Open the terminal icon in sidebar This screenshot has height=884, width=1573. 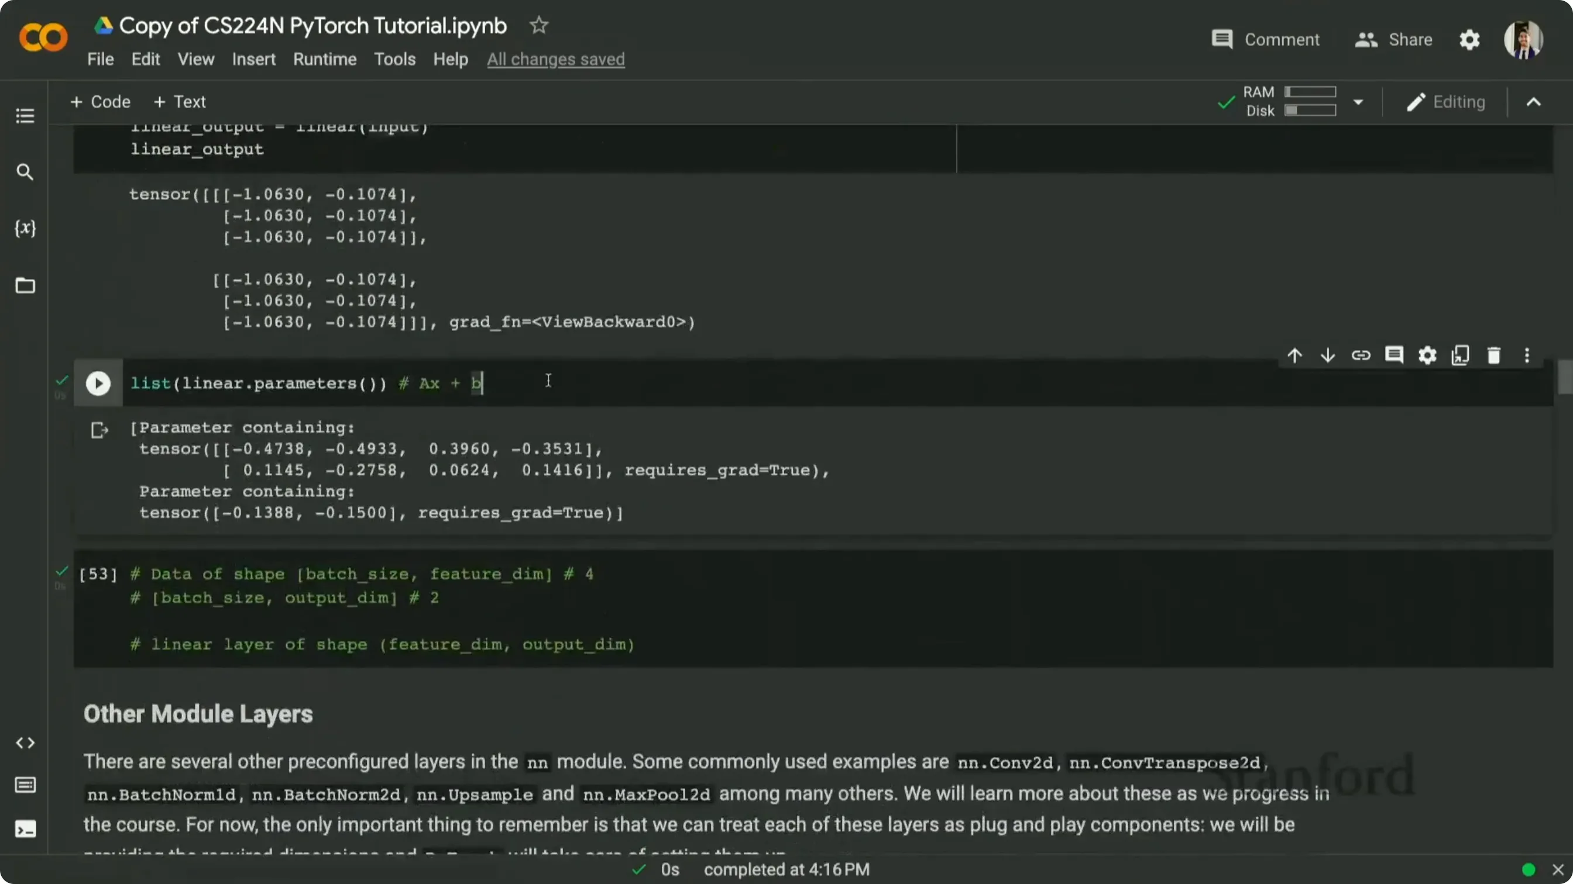25,828
